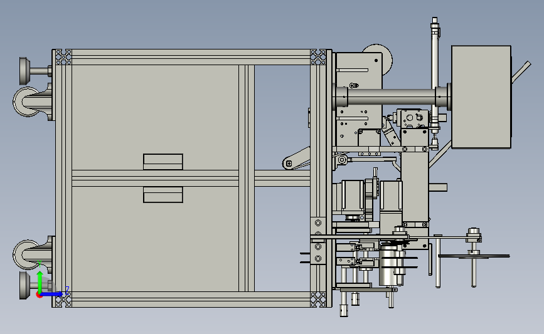Select the long horizontal shaft joining the housing box
This screenshot has width=544, height=334.
tap(392, 97)
